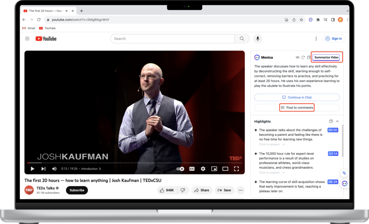Regenerate the summary using the refresh icon
Screen dimensions: 369x224
click(302, 57)
